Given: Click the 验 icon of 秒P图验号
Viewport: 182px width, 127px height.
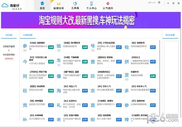Looking at the screenshot, I should pyautogui.click(x=59, y=46).
